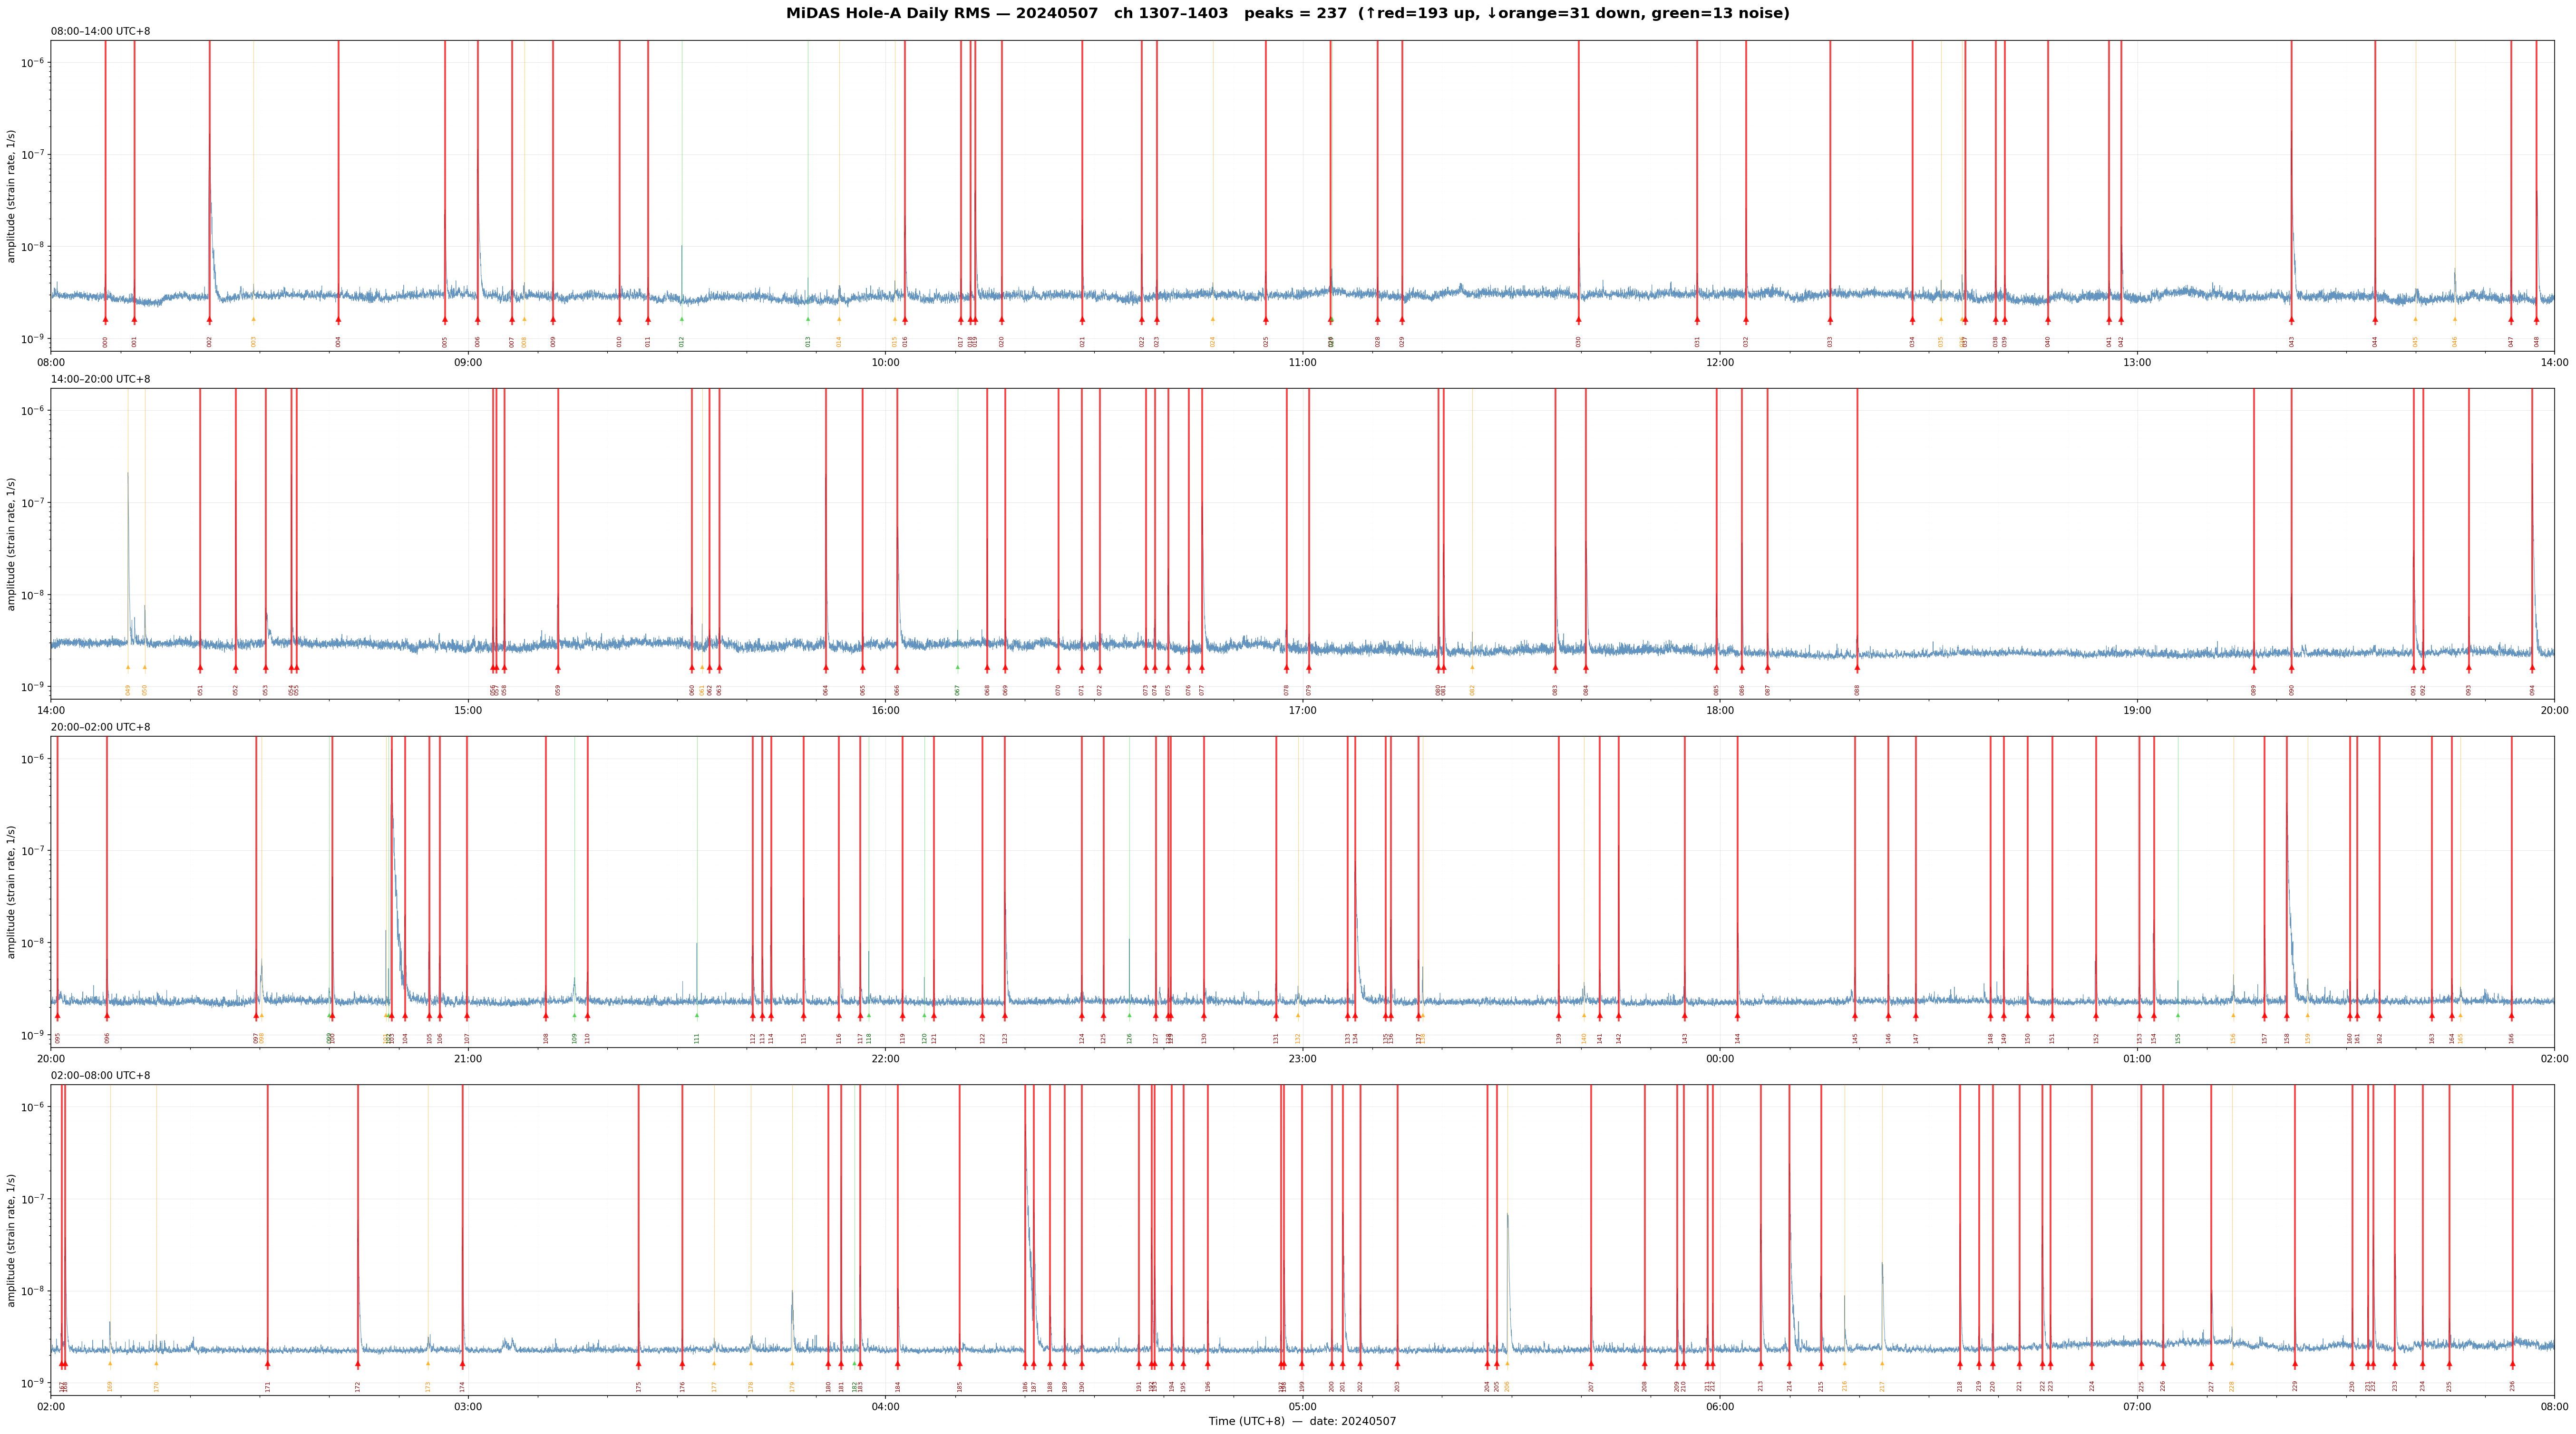Click the peak number label 033
The width and height of the screenshot is (2576, 1434).
(x=1830, y=342)
